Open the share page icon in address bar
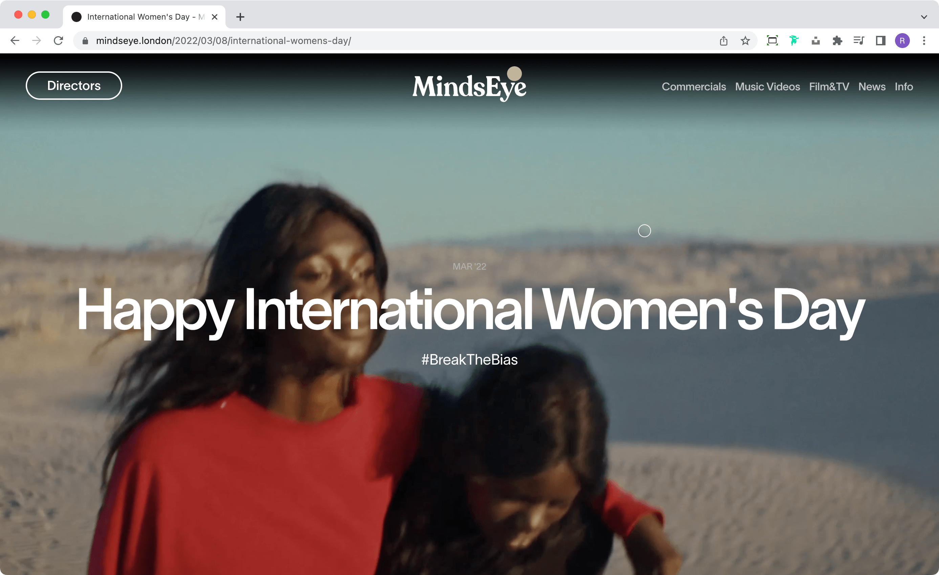939x575 pixels. [x=724, y=41]
